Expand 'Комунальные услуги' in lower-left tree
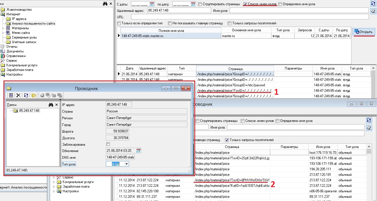Viewport: 377px width, 201px height. [54, 182]
